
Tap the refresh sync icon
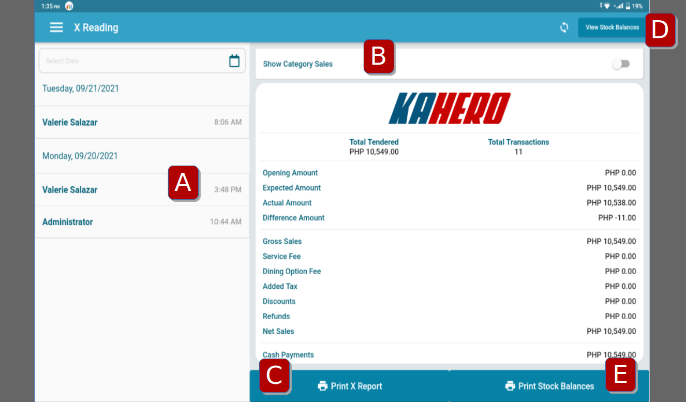[564, 27]
